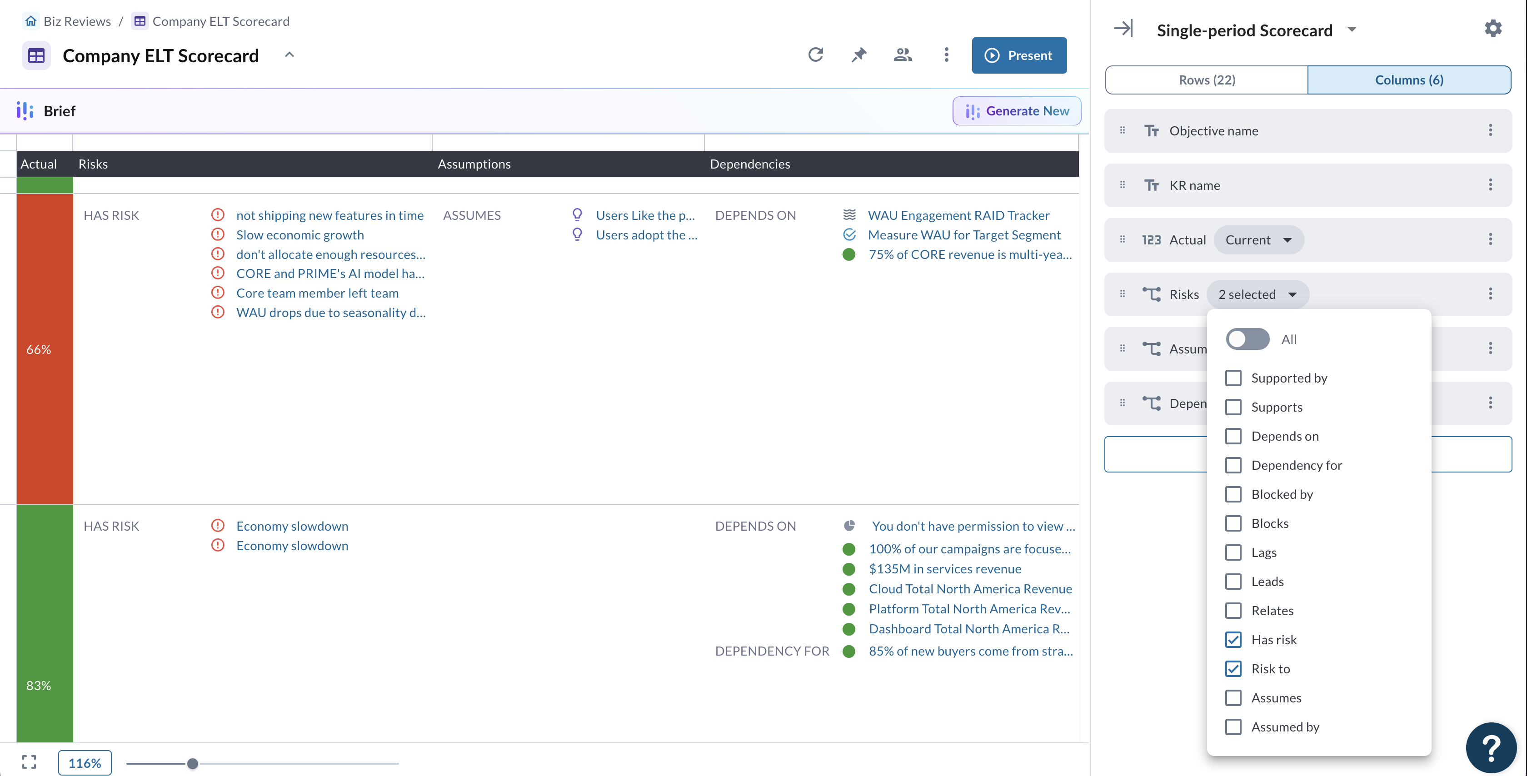Click the risk icon beside Slow economic growth
1527x776 pixels.
click(218, 235)
